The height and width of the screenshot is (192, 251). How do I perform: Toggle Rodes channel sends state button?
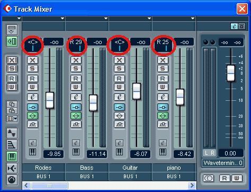32,124
